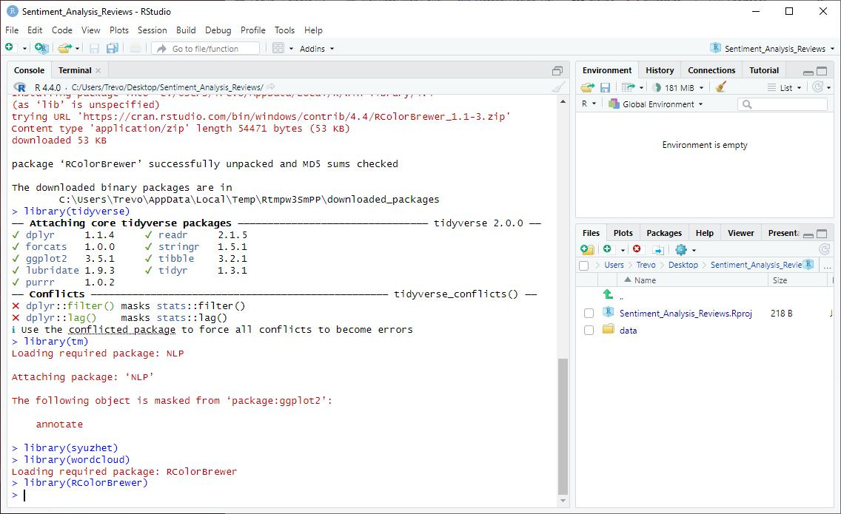Open the Profile menu
The height and width of the screenshot is (514, 841).
click(x=252, y=30)
